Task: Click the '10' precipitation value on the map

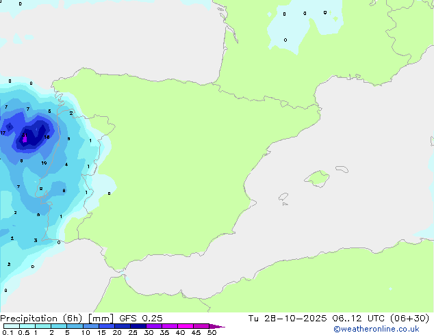Action: click(44, 163)
